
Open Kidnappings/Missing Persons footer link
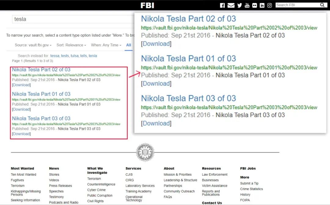(x=26, y=193)
